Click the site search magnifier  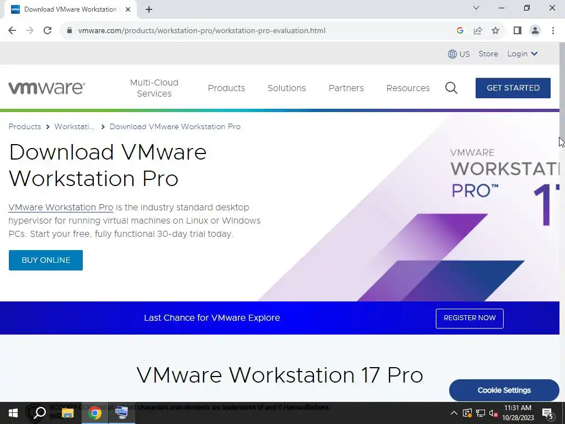451,88
